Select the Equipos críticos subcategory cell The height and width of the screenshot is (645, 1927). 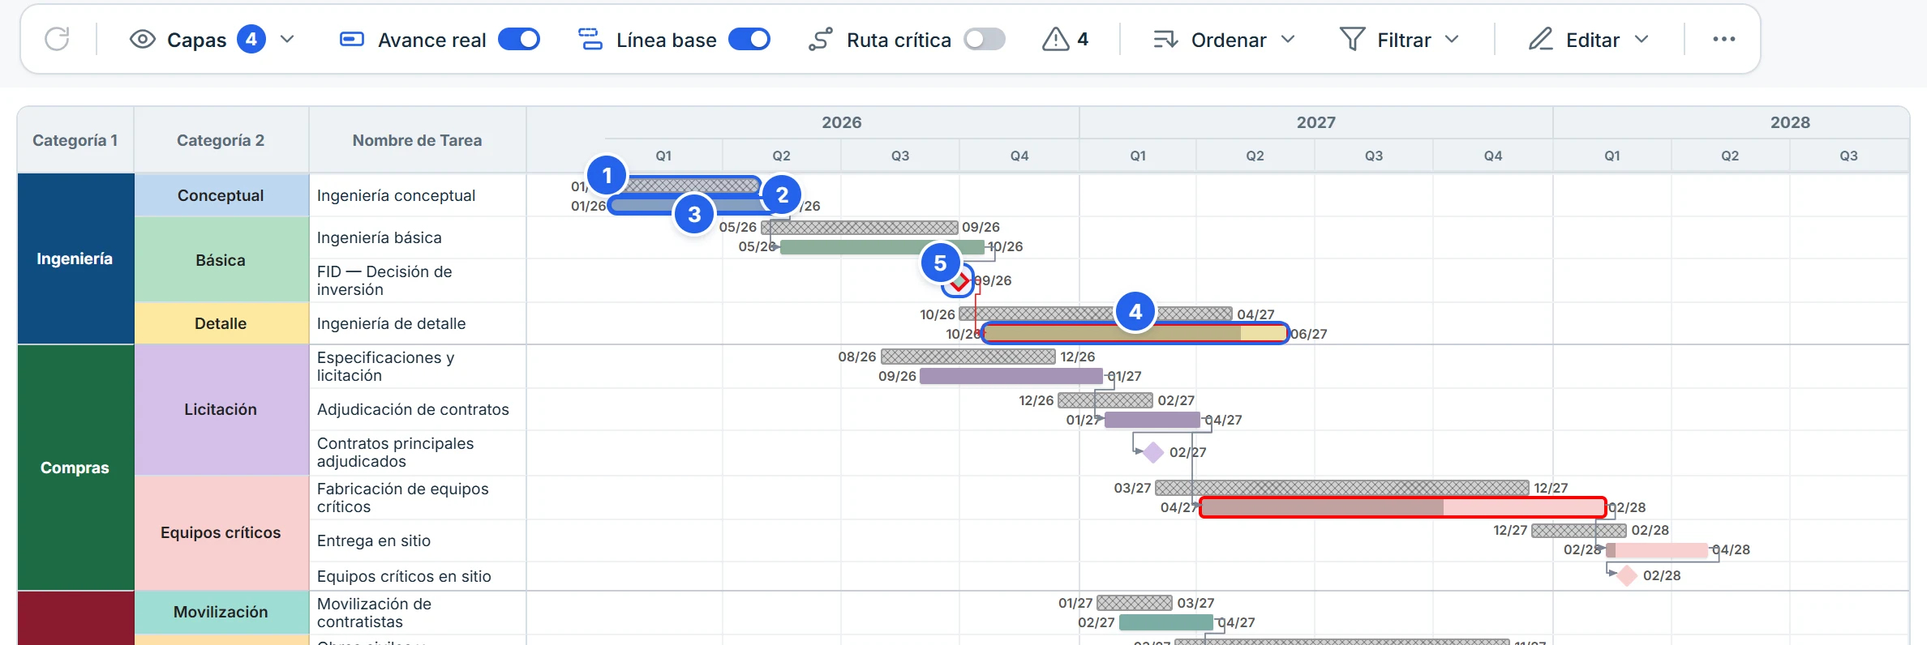click(x=221, y=532)
